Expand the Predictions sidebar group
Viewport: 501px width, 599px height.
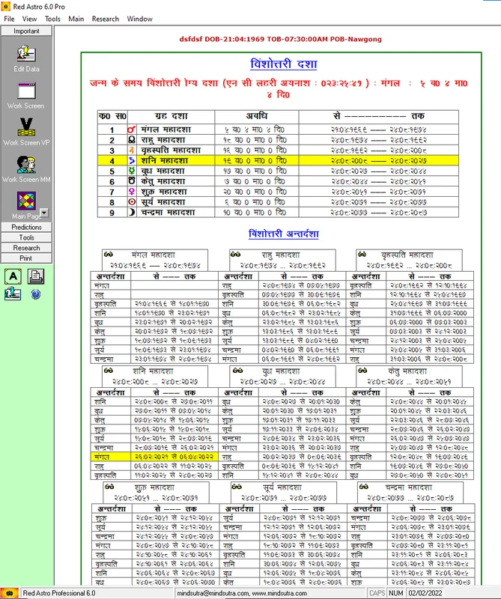point(26,227)
